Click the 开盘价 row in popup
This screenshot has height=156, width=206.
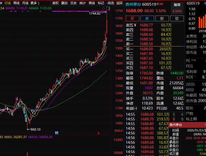click(x=188, y=138)
